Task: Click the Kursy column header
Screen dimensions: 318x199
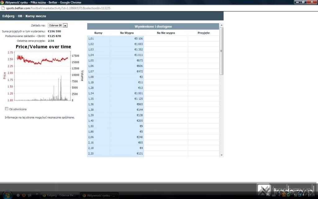Action: point(98,33)
